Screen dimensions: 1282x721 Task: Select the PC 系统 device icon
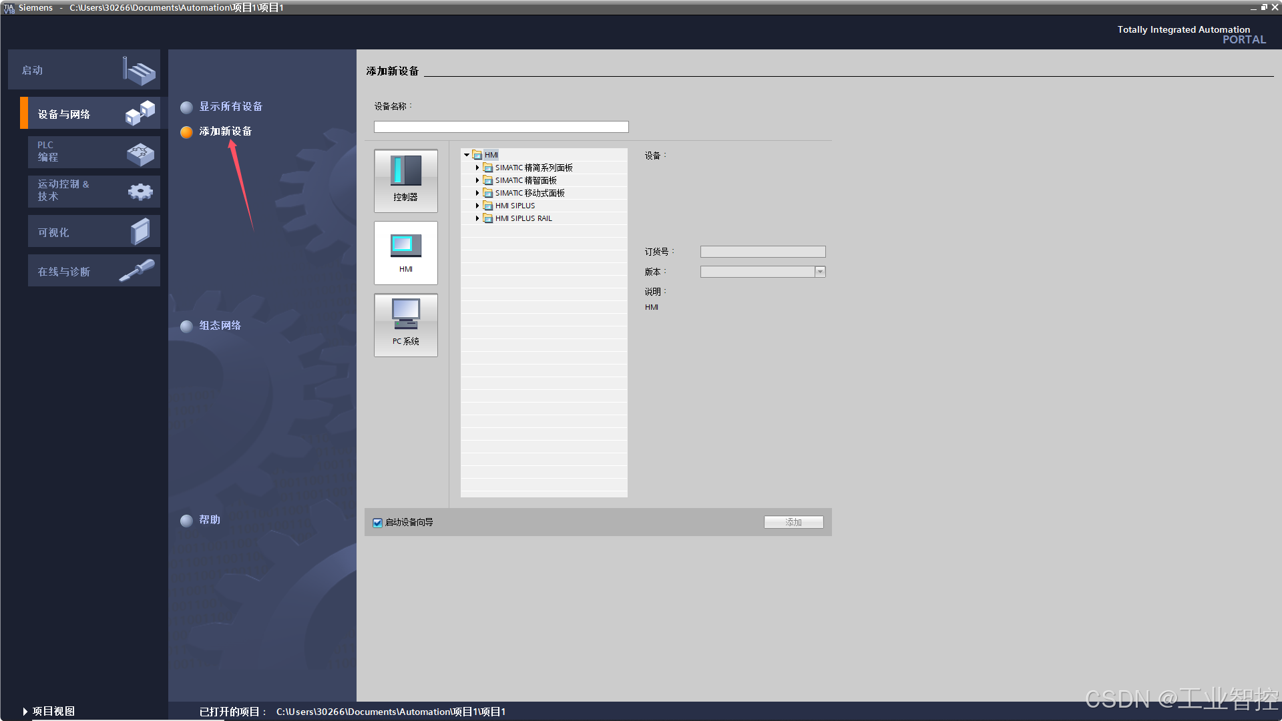405,324
